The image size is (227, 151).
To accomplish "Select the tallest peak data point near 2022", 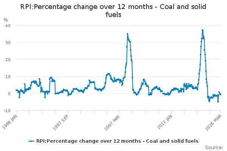I will pos(202,29).
